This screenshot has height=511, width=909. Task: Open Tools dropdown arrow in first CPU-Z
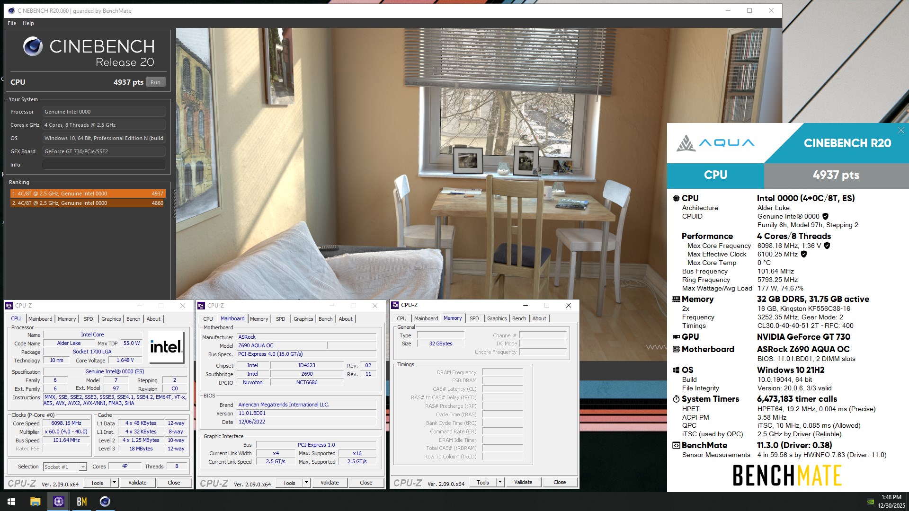pos(114,483)
